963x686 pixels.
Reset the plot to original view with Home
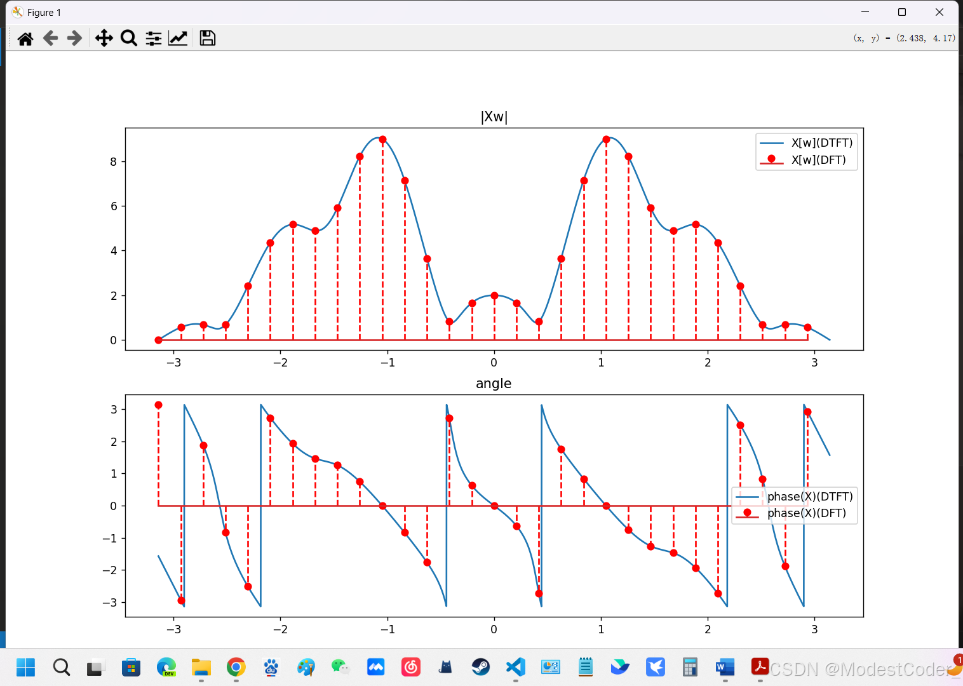pyautogui.click(x=25, y=39)
